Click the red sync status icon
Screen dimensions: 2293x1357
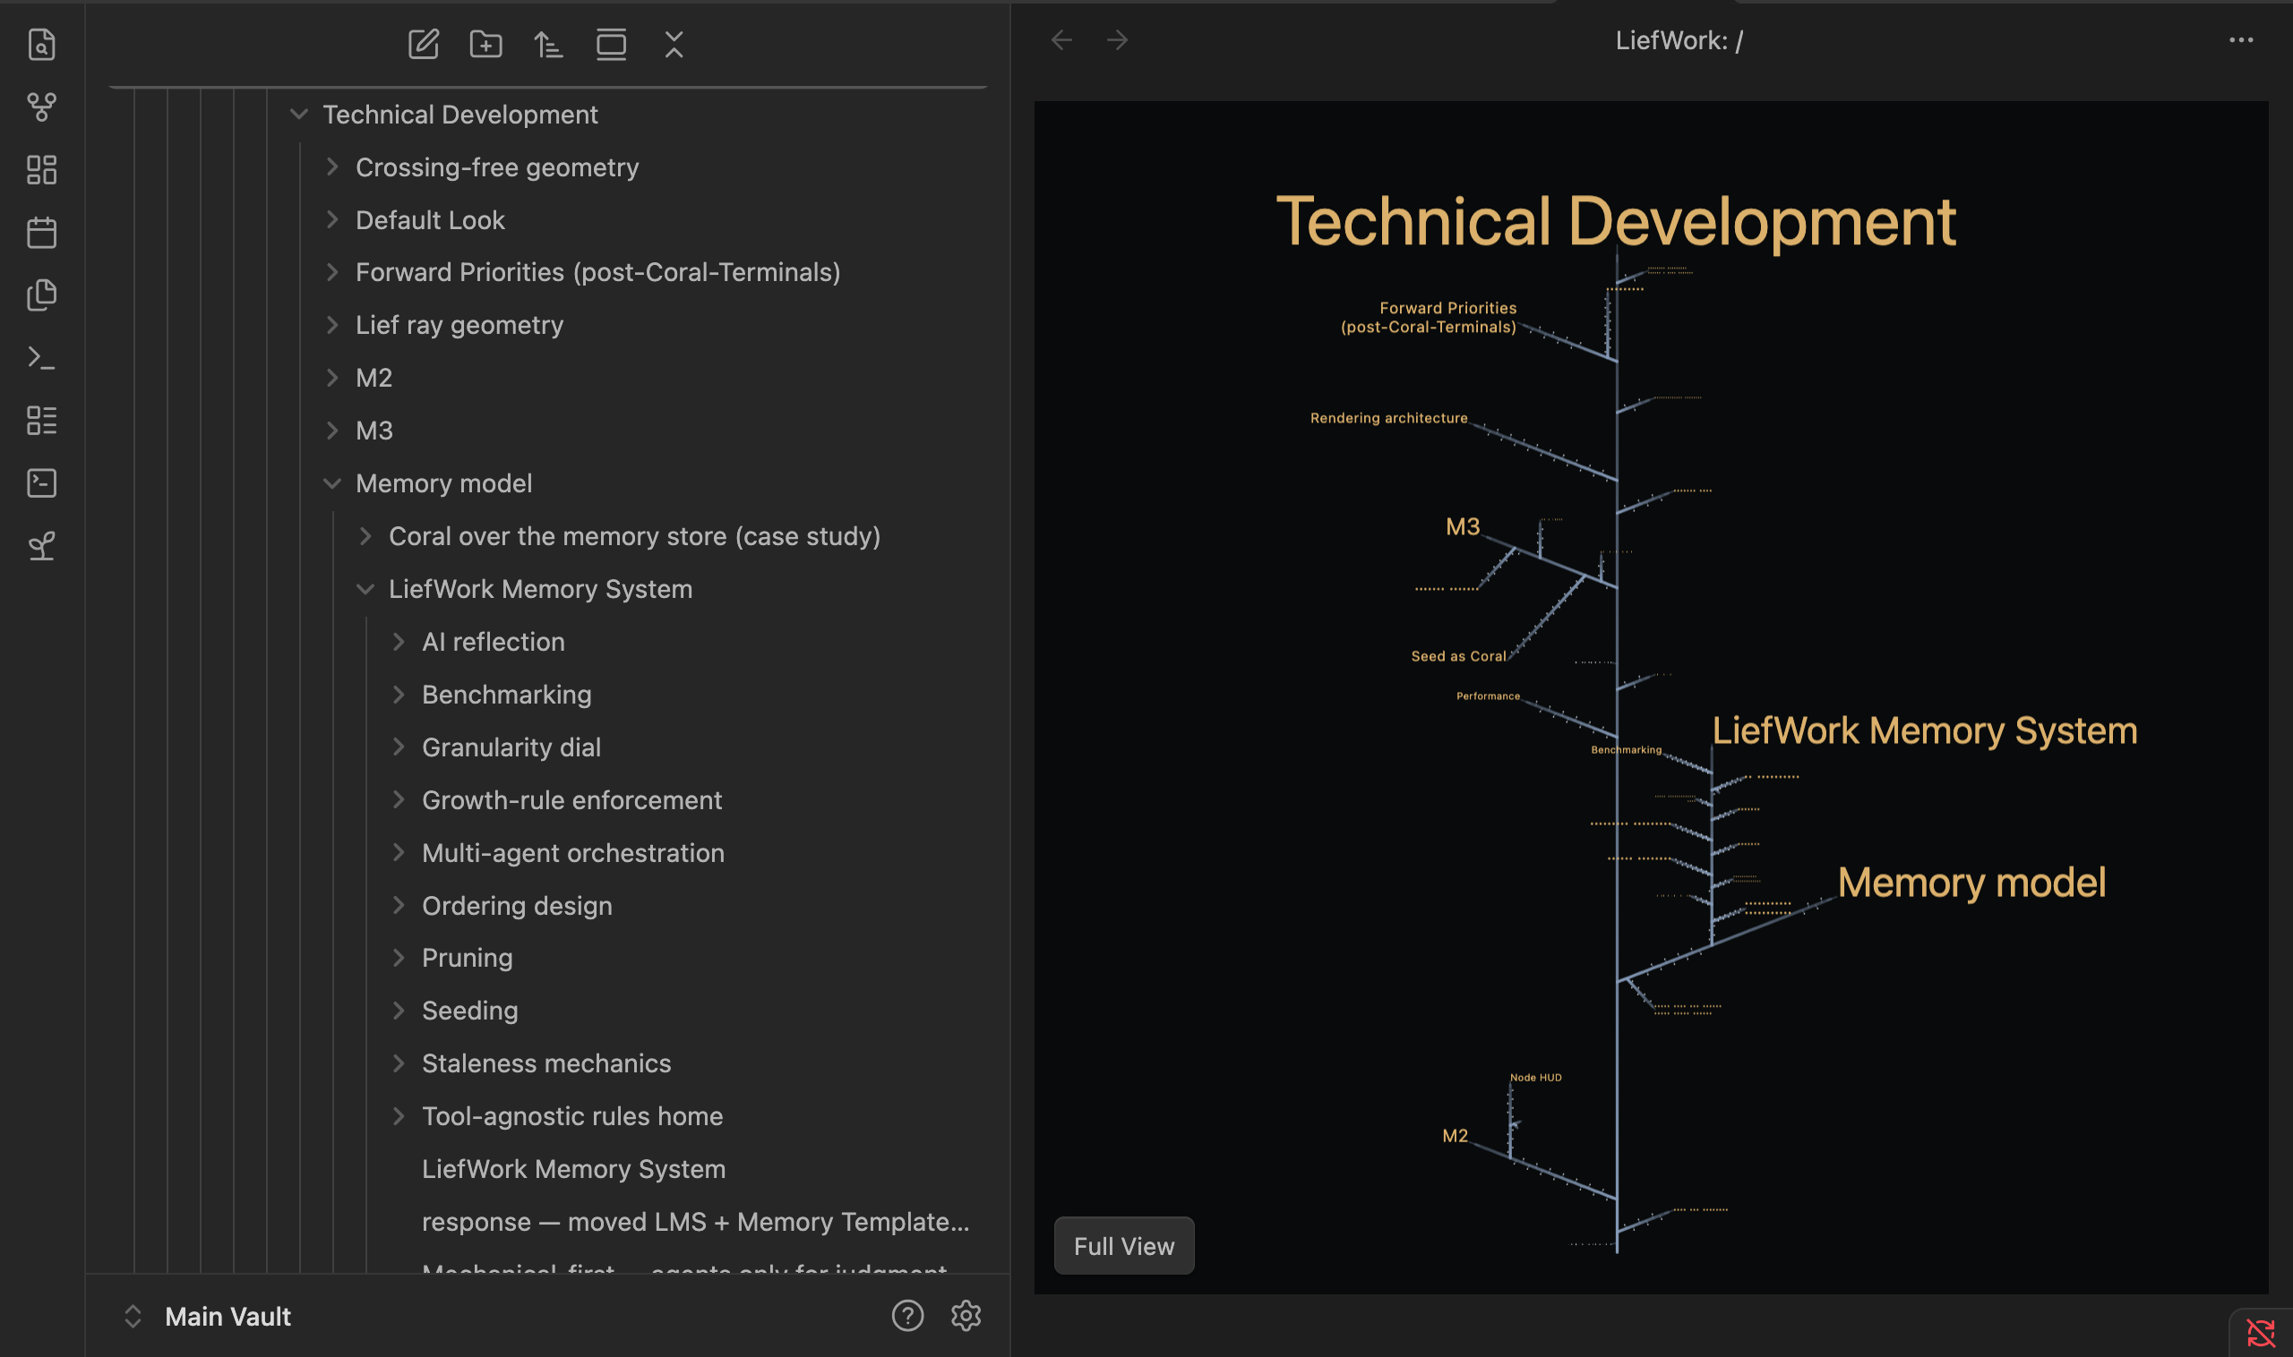click(2261, 1333)
